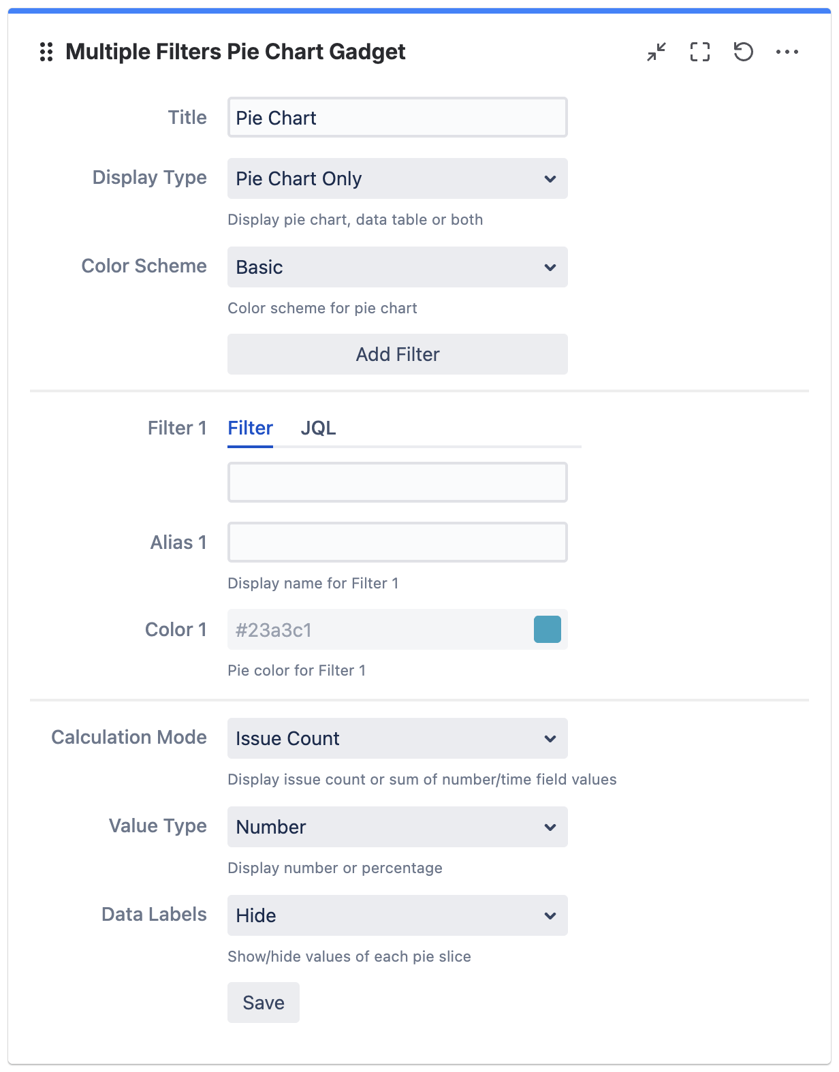Expand the gadget to fullscreen
The image size is (839, 1072).
point(700,51)
